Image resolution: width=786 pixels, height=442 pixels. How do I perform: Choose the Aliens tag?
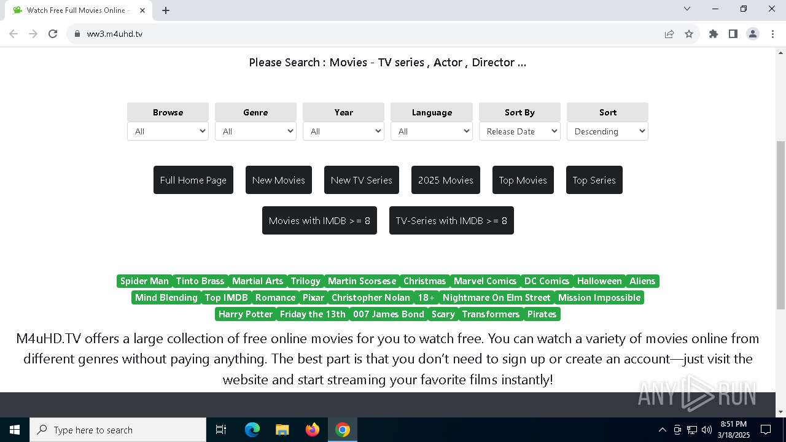pos(642,281)
